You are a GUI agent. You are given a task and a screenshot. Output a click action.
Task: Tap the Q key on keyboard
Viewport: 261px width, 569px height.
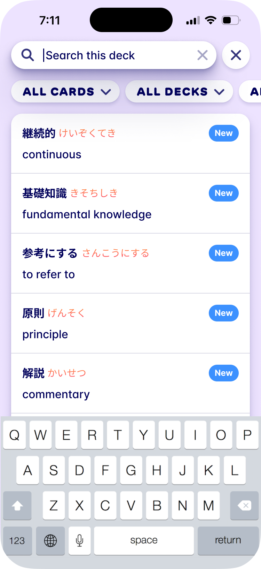point(15,435)
